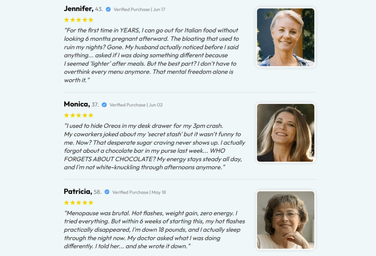Open Monica's profile photo
The image size is (376, 256).
pyautogui.click(x=286, y=133)
